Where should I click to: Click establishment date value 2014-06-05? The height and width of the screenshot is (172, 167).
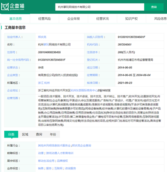click(125, 68)
